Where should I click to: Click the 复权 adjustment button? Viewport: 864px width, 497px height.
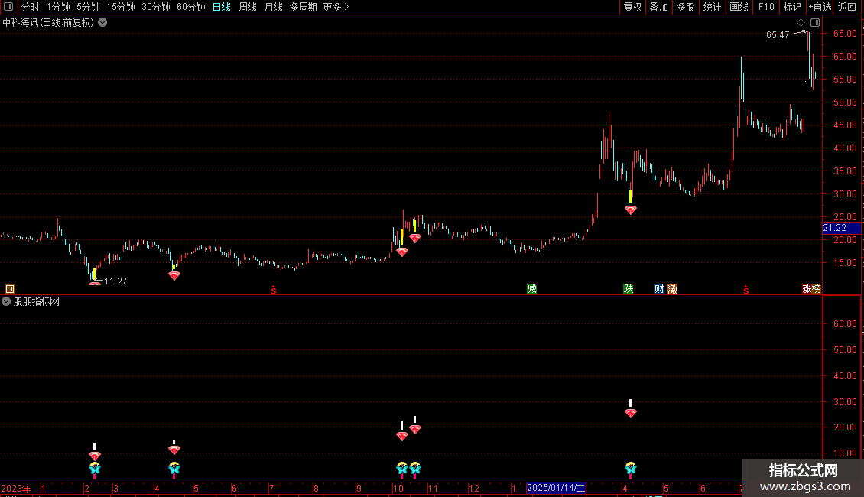tap(632, 7)
